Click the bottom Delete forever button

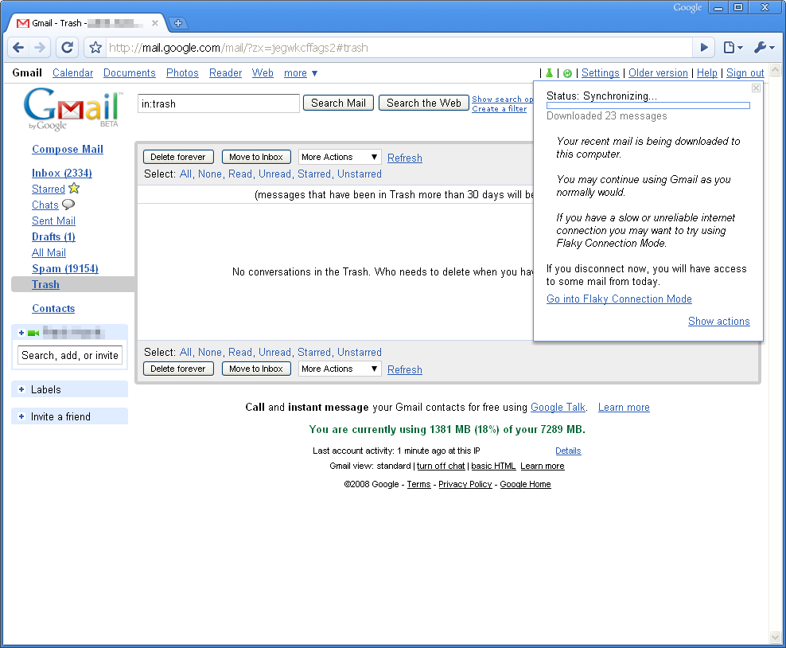coord(178,369)
